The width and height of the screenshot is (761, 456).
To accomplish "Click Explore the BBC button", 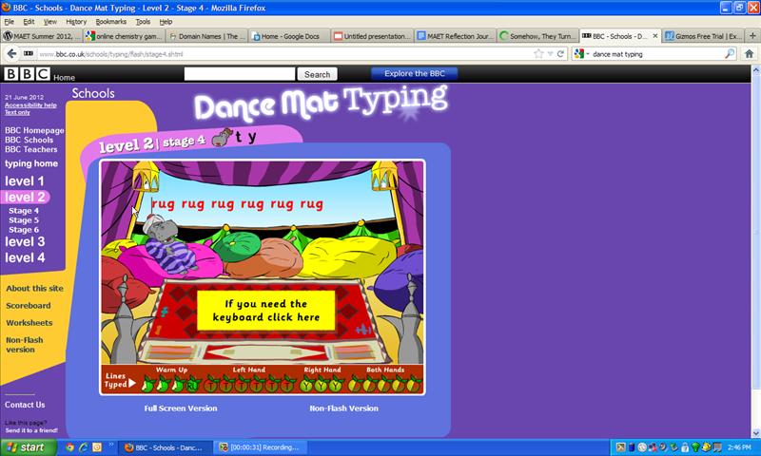I will coord(414,74).
